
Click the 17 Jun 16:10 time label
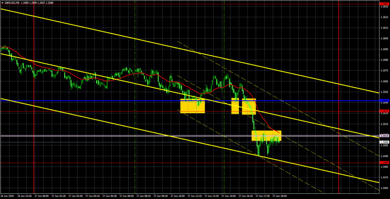tap(245, 196)
